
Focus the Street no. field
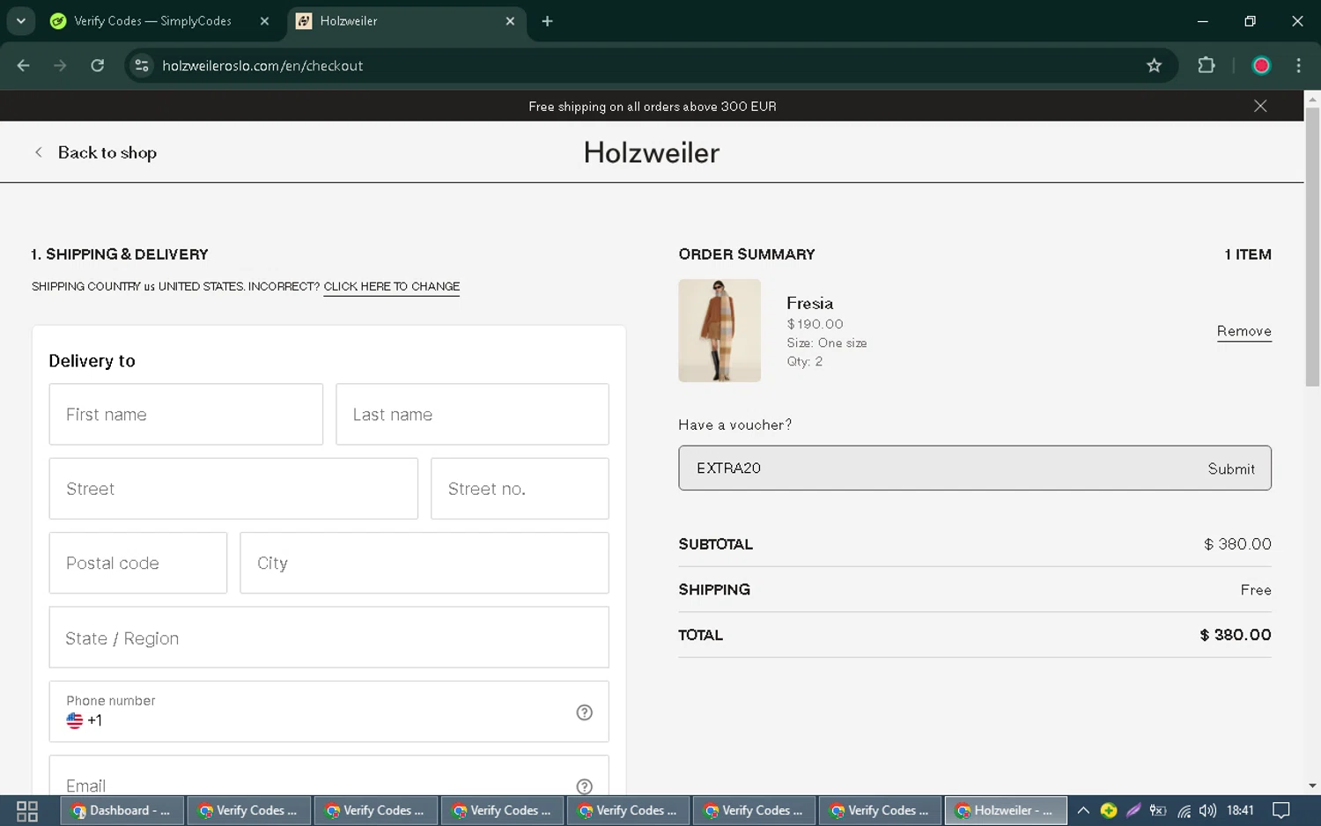pyautogui.click(x=520, y=489)
